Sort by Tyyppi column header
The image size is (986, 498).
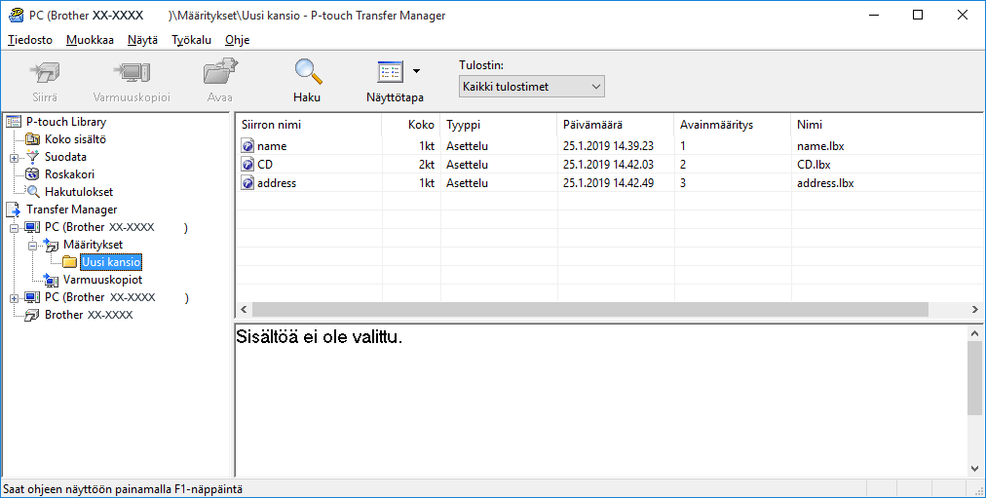(499, 125)
